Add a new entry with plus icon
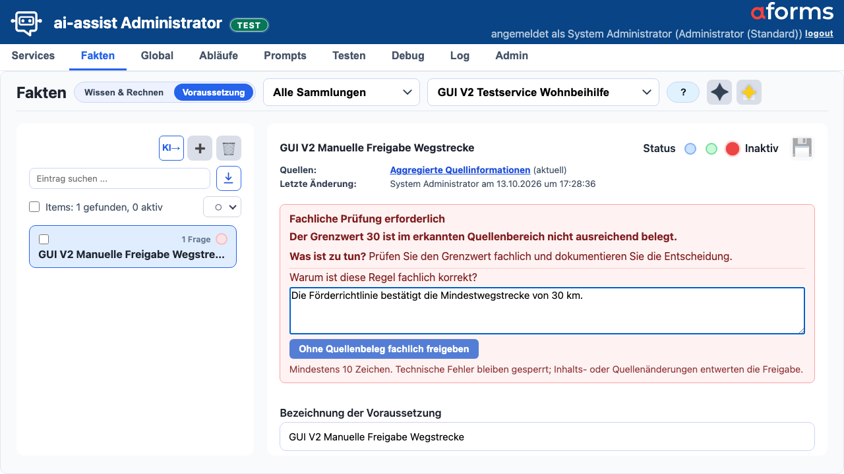This screenshot has width=844, height=474. tap(200, 148)
